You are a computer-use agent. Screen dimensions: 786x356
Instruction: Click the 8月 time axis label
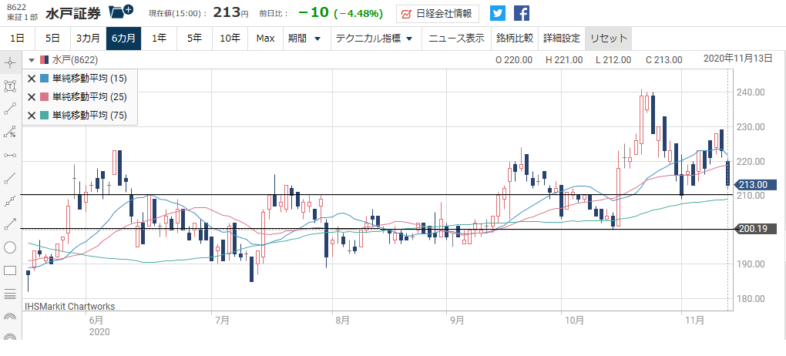pos(341,319)
